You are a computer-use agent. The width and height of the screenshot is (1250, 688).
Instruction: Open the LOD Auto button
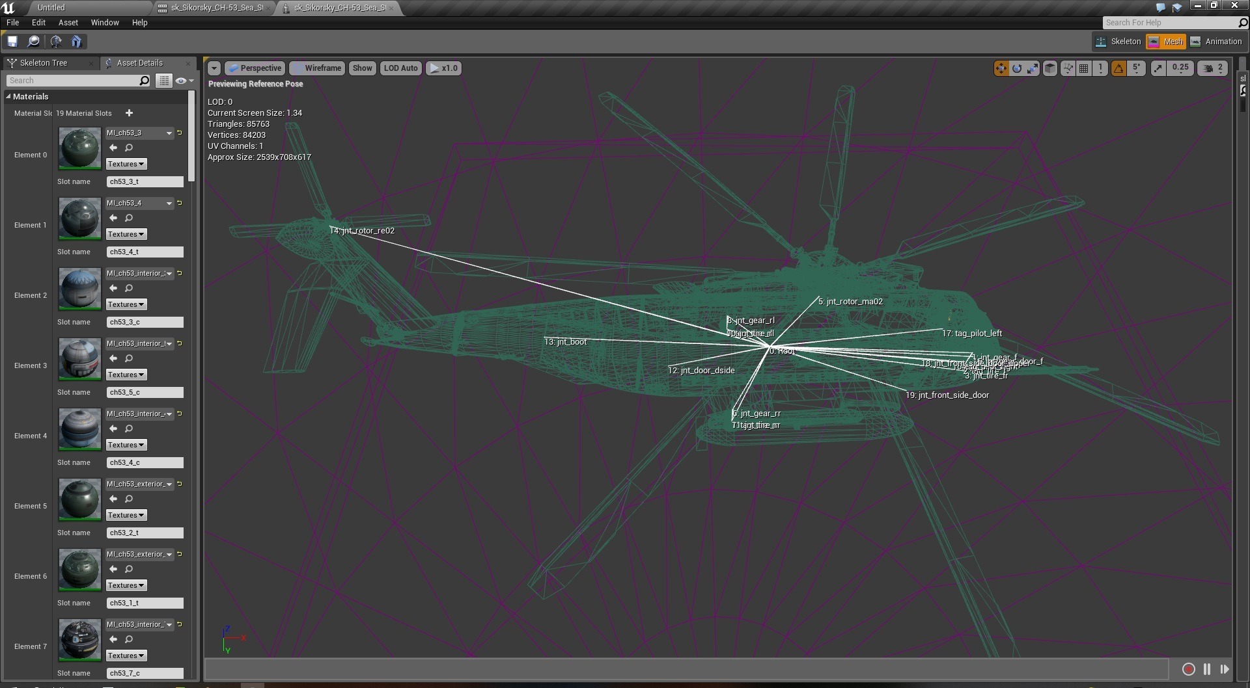[400, 68]
